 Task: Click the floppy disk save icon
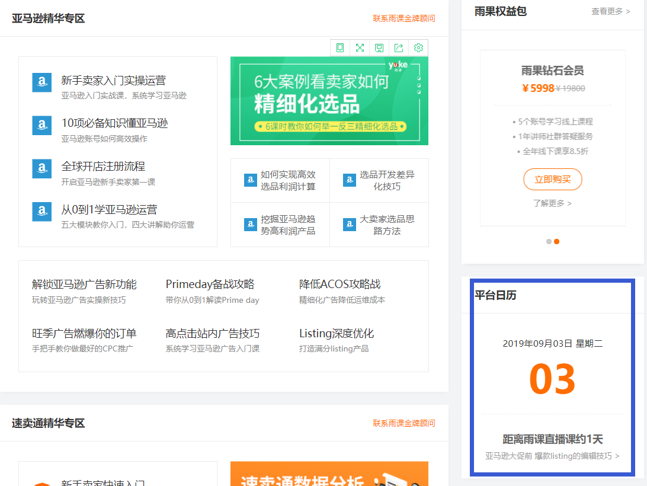pyautogui.click(x=379, y=48)
